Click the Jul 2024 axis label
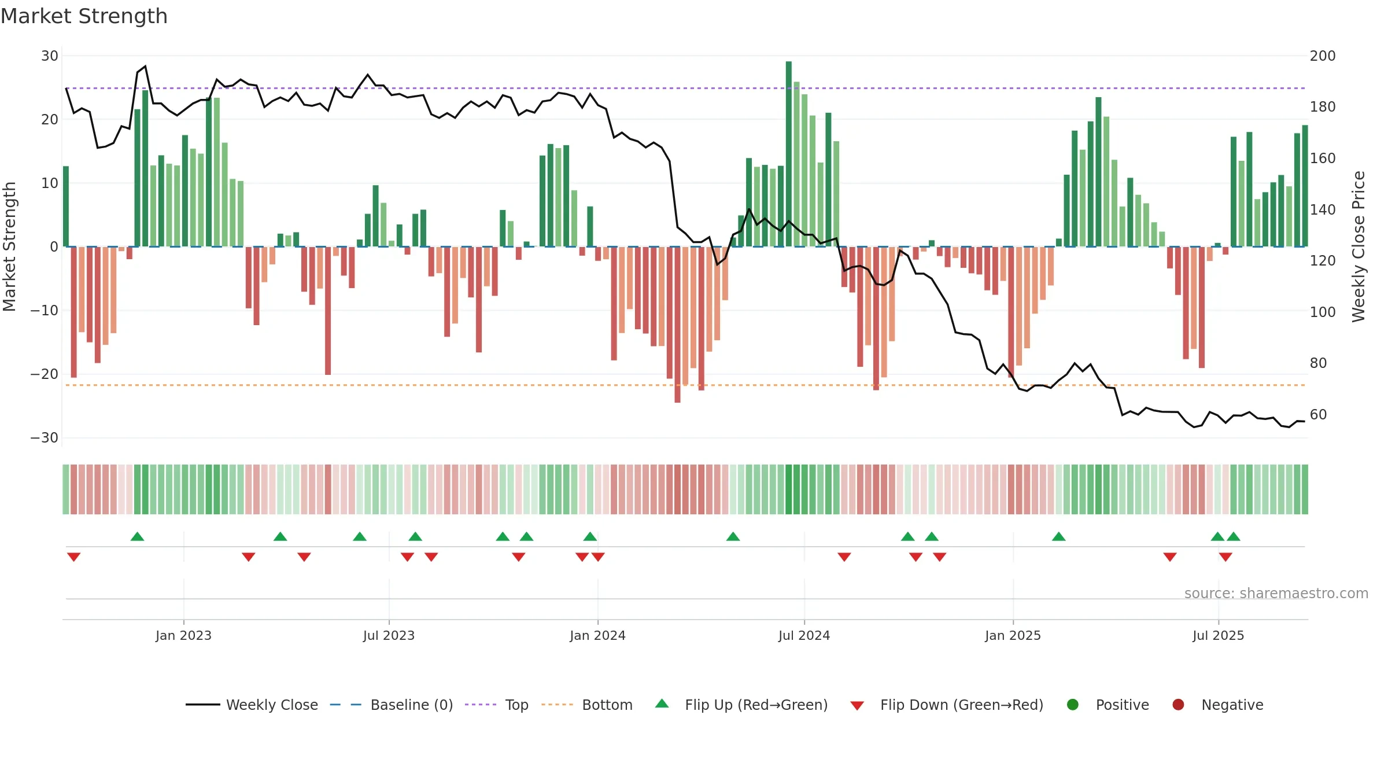1388x781 pixels. point(804,635)
